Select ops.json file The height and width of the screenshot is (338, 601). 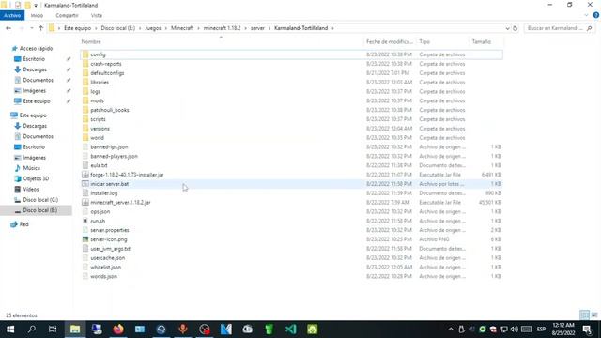pyautogui.click(x=100, y=211)
